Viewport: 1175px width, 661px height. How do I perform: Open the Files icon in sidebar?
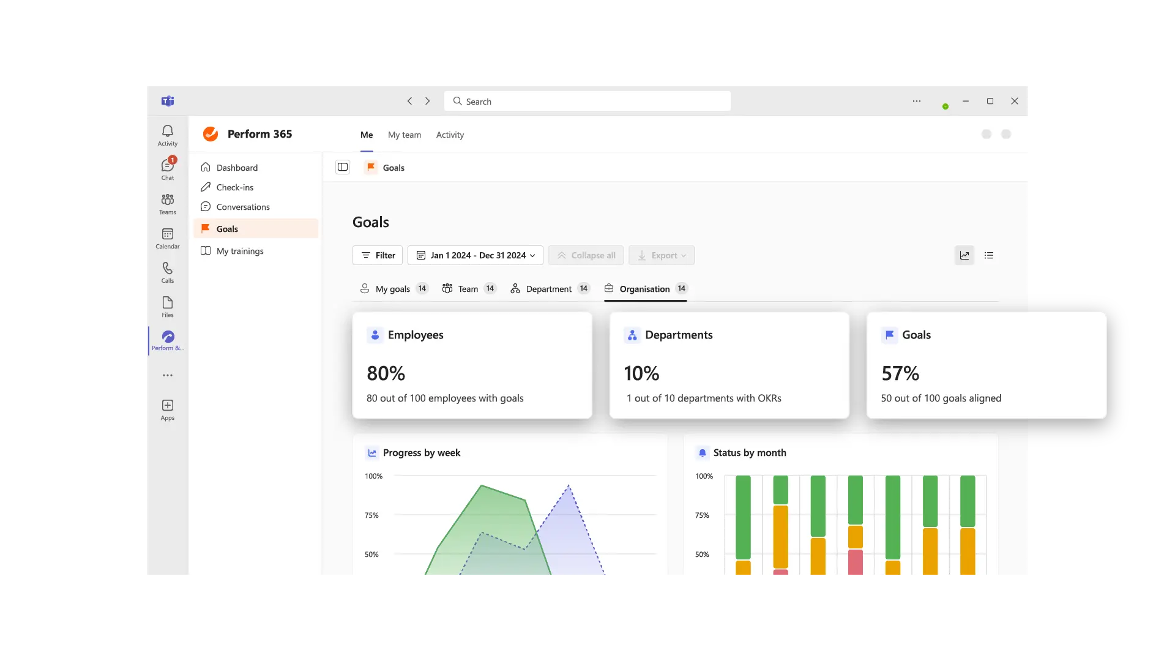[167, 306]
